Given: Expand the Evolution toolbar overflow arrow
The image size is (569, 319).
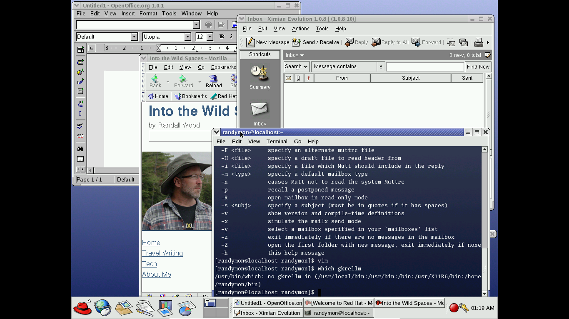Looking at the screenshot, I should point(488,42).
